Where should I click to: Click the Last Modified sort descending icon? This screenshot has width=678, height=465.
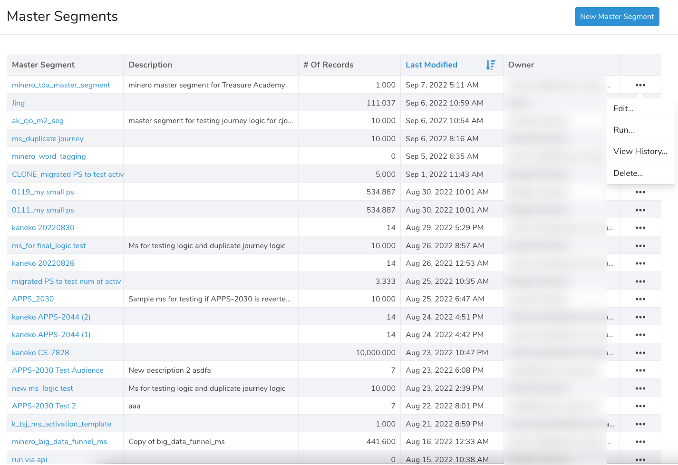490,65
